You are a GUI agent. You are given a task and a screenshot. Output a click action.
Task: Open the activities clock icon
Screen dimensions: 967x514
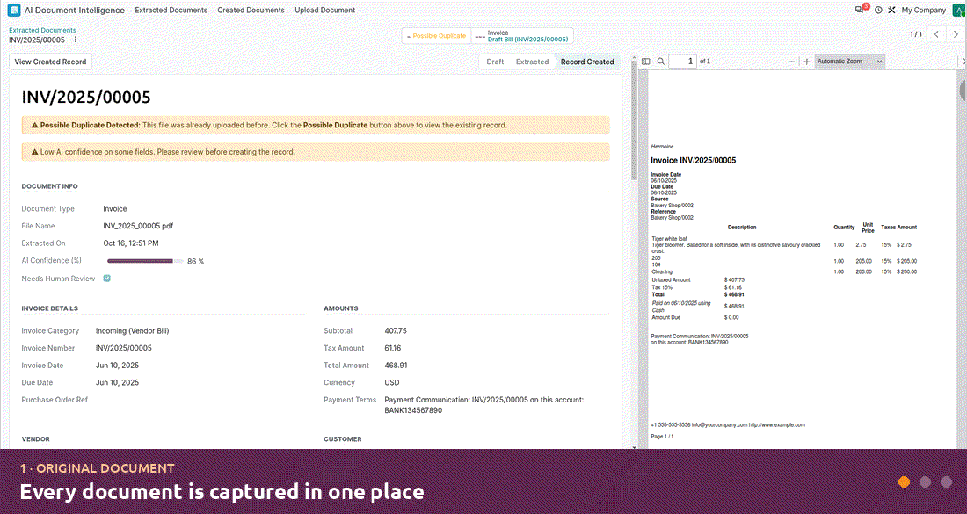(x=878, y=11)
